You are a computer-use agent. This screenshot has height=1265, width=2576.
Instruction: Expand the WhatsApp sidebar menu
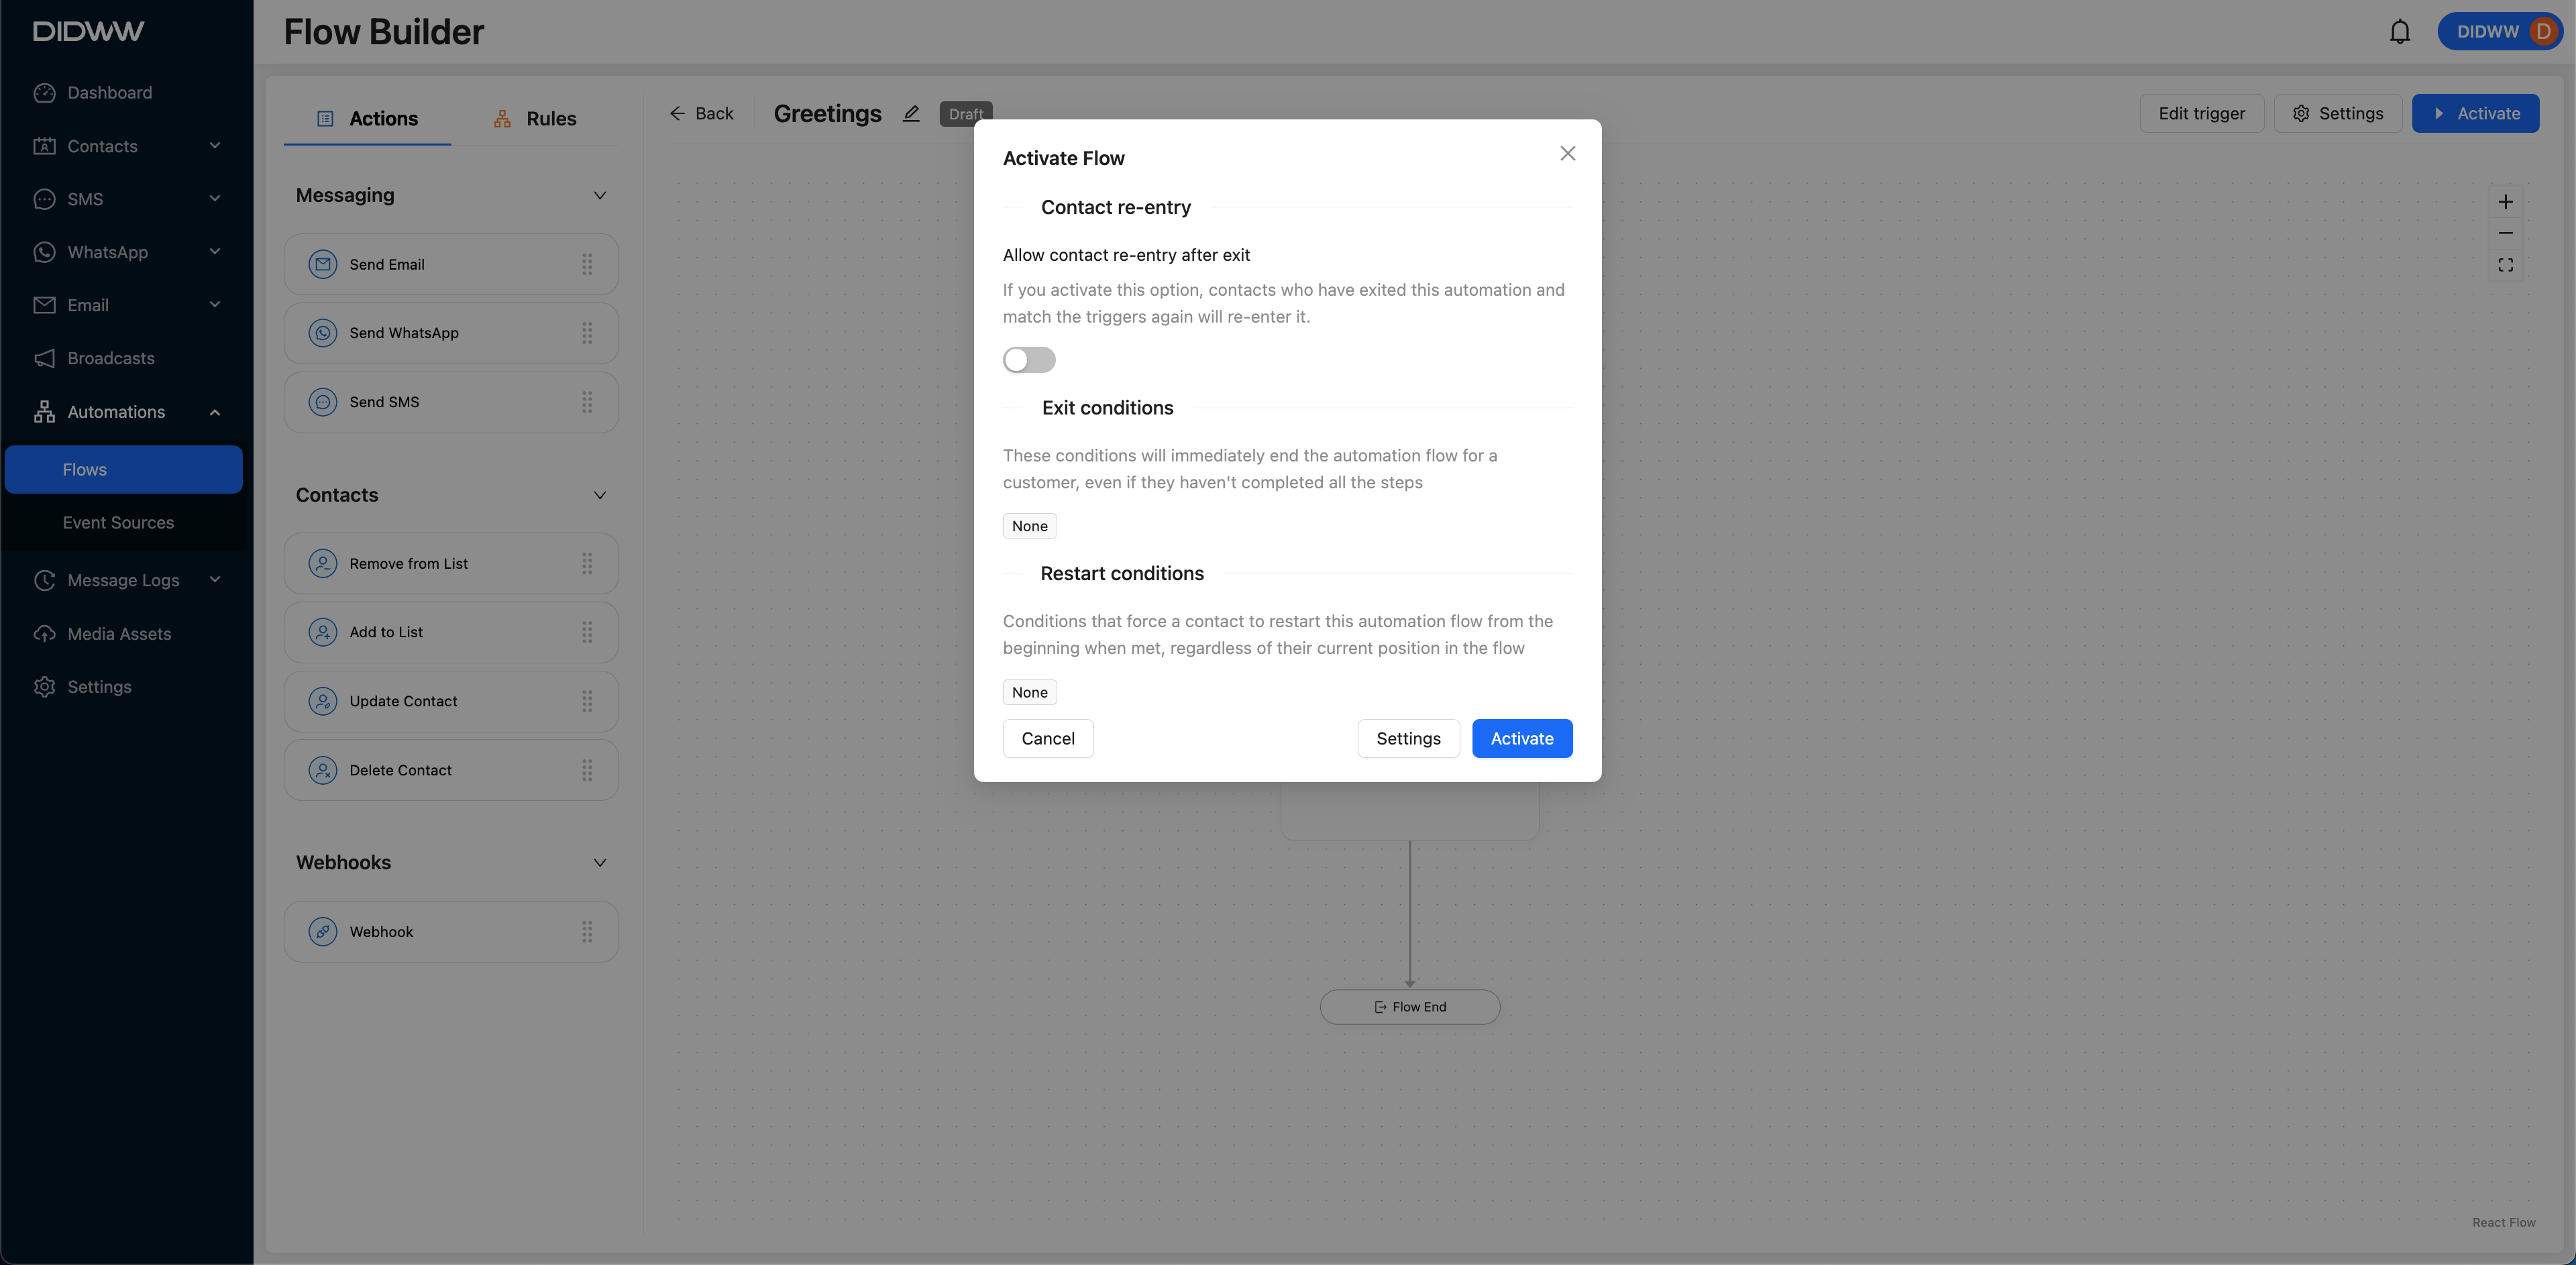coord(214,252)
